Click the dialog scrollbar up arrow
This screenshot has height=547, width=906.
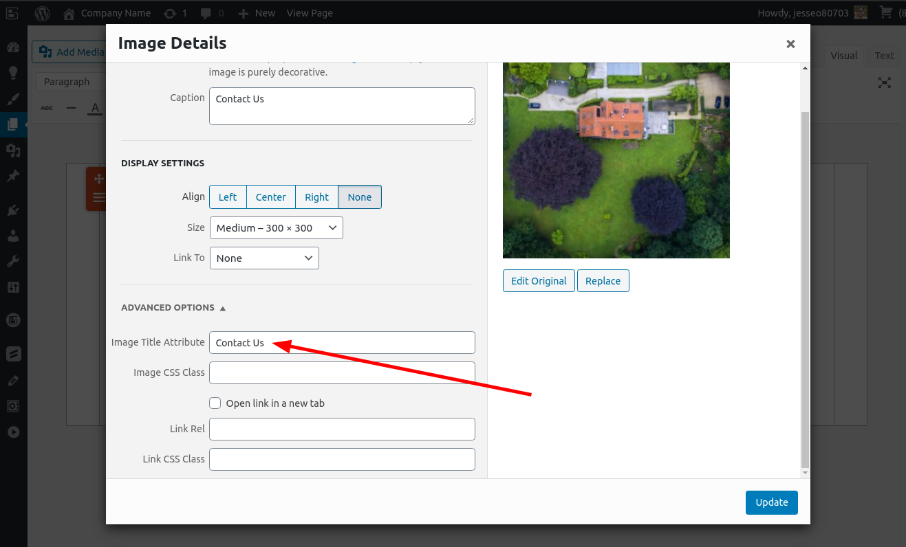[x=806, y=67]
